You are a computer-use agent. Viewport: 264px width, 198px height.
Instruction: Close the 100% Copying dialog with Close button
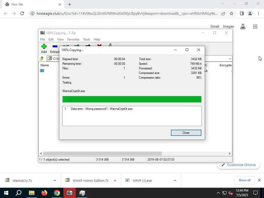(186, 133)
